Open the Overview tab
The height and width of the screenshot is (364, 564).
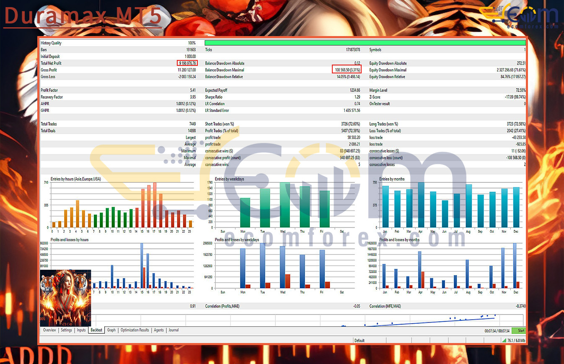pos(49,330)
